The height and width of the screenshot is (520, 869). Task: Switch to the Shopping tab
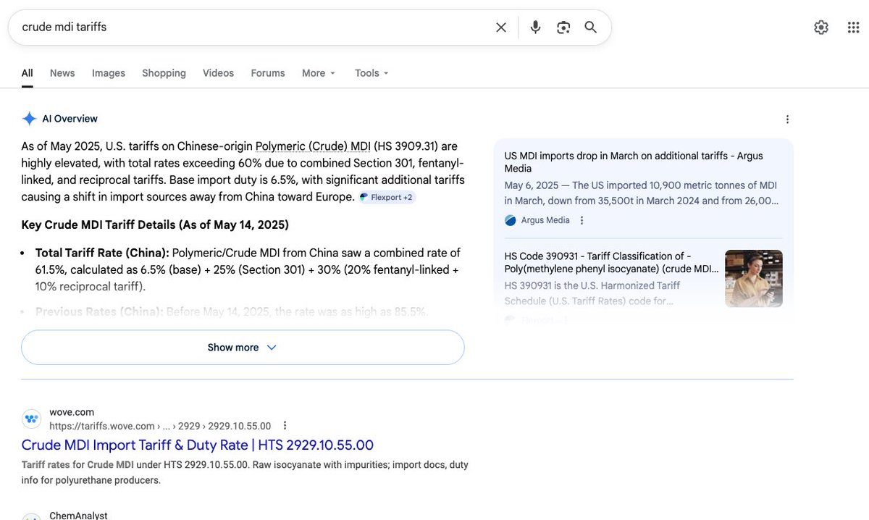(x=164, y=73)
